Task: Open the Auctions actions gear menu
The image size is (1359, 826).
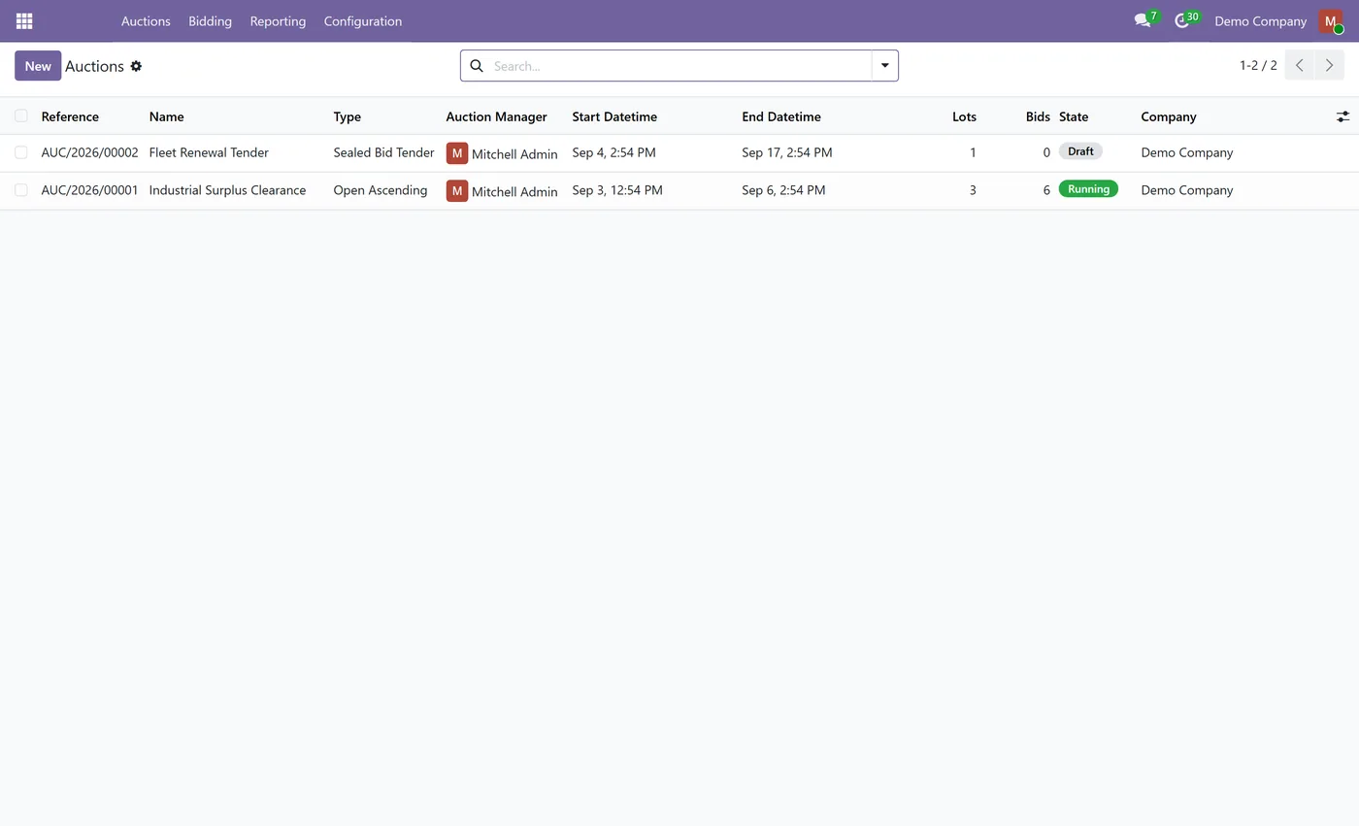Action: pos(136,66)
